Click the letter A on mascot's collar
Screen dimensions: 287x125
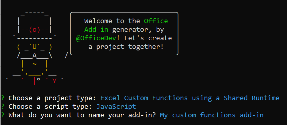point(35,56)
